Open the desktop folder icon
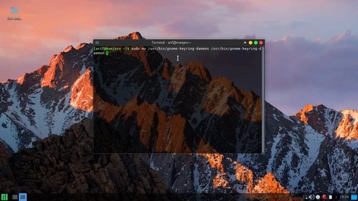The image size is (358, 201). [x=14, y=10]
